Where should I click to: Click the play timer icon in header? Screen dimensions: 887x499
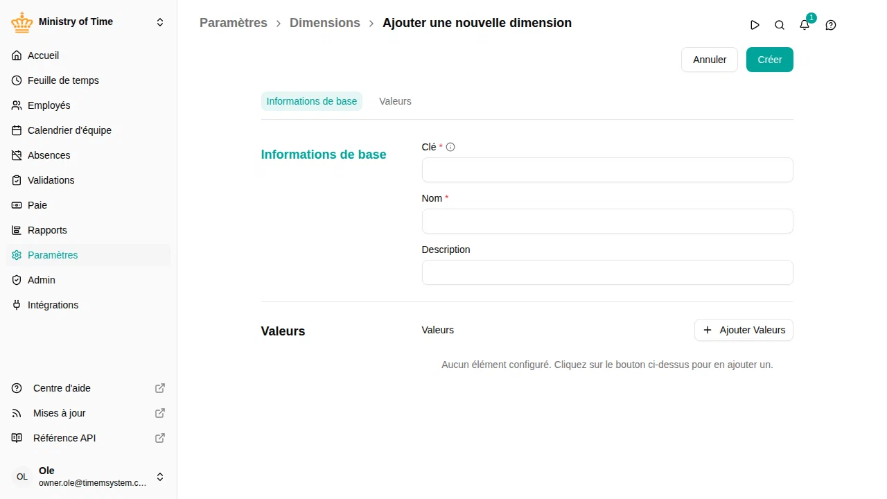[755, 25]
